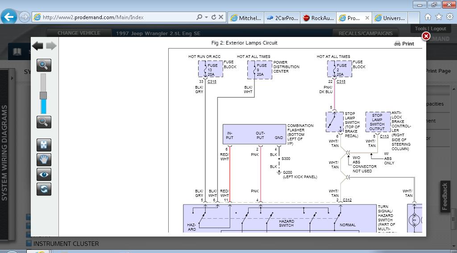This screenshot has height=253, width=457.
Task: Open the address bar search dropdown arrow
Action: (x=206, y=17)
